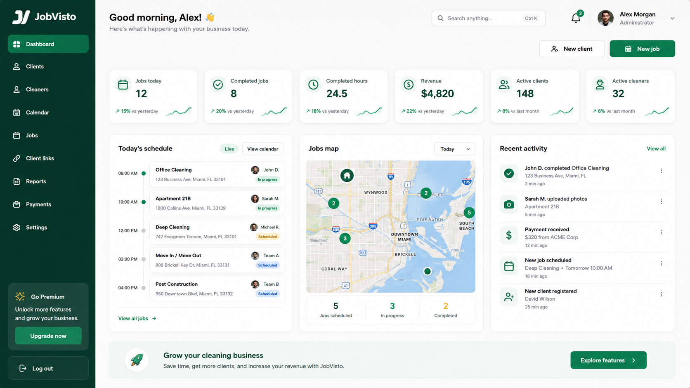Click the Go Premium sparkle icon
The width and height of the screenshot is (690, 388).
coord(20,296)
